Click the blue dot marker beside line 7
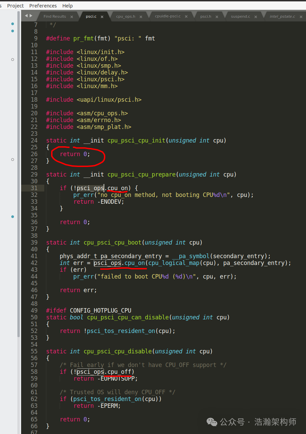The width and height of the screenshot is (306, 434). [13, 24]
